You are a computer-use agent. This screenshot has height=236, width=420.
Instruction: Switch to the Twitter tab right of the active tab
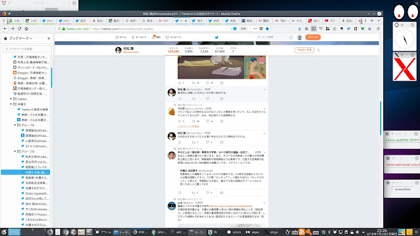198,20
